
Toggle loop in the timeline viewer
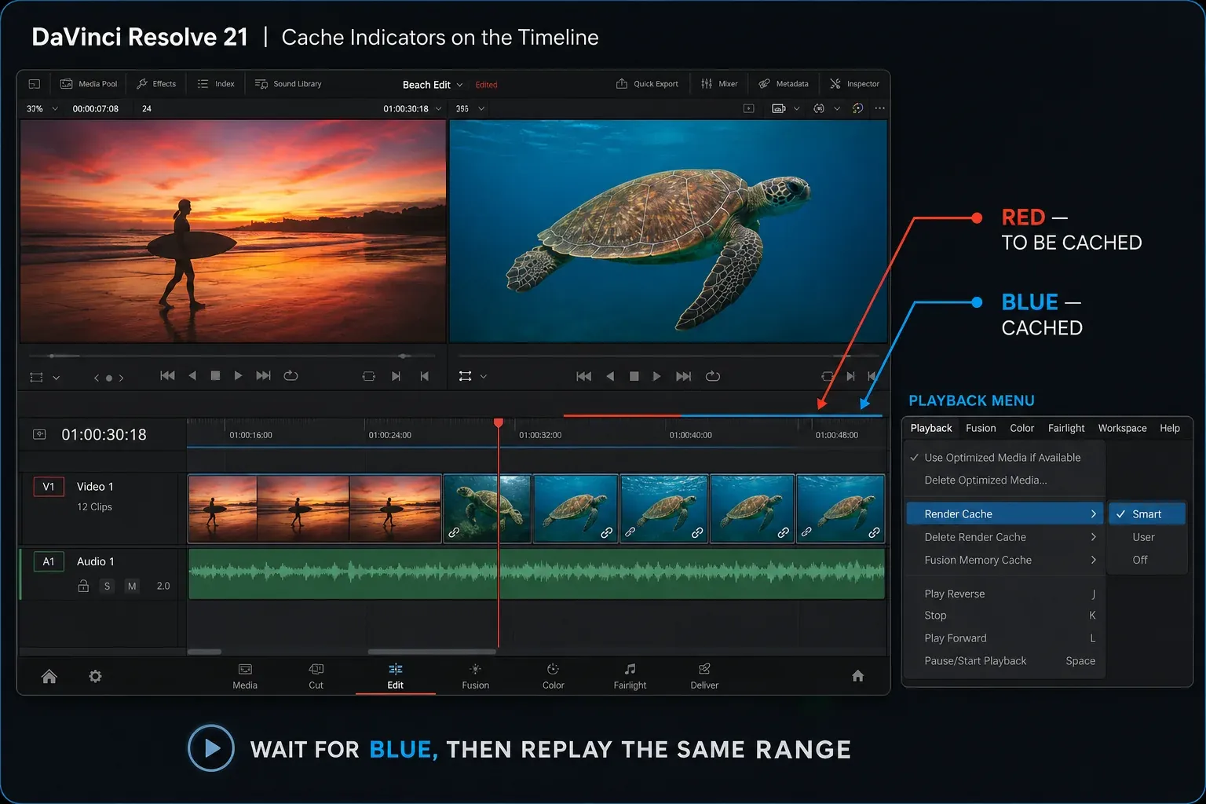click(x=713, y=377)
